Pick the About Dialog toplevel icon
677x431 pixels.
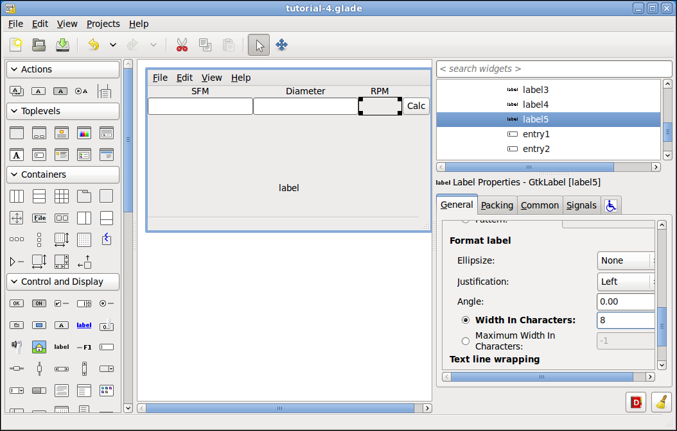pyautogui.click(x=61, y=133)
